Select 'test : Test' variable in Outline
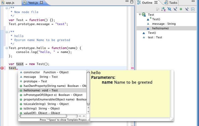Viewport: 199px width, 126px height. pyautogui.click(x=155, y=37)
